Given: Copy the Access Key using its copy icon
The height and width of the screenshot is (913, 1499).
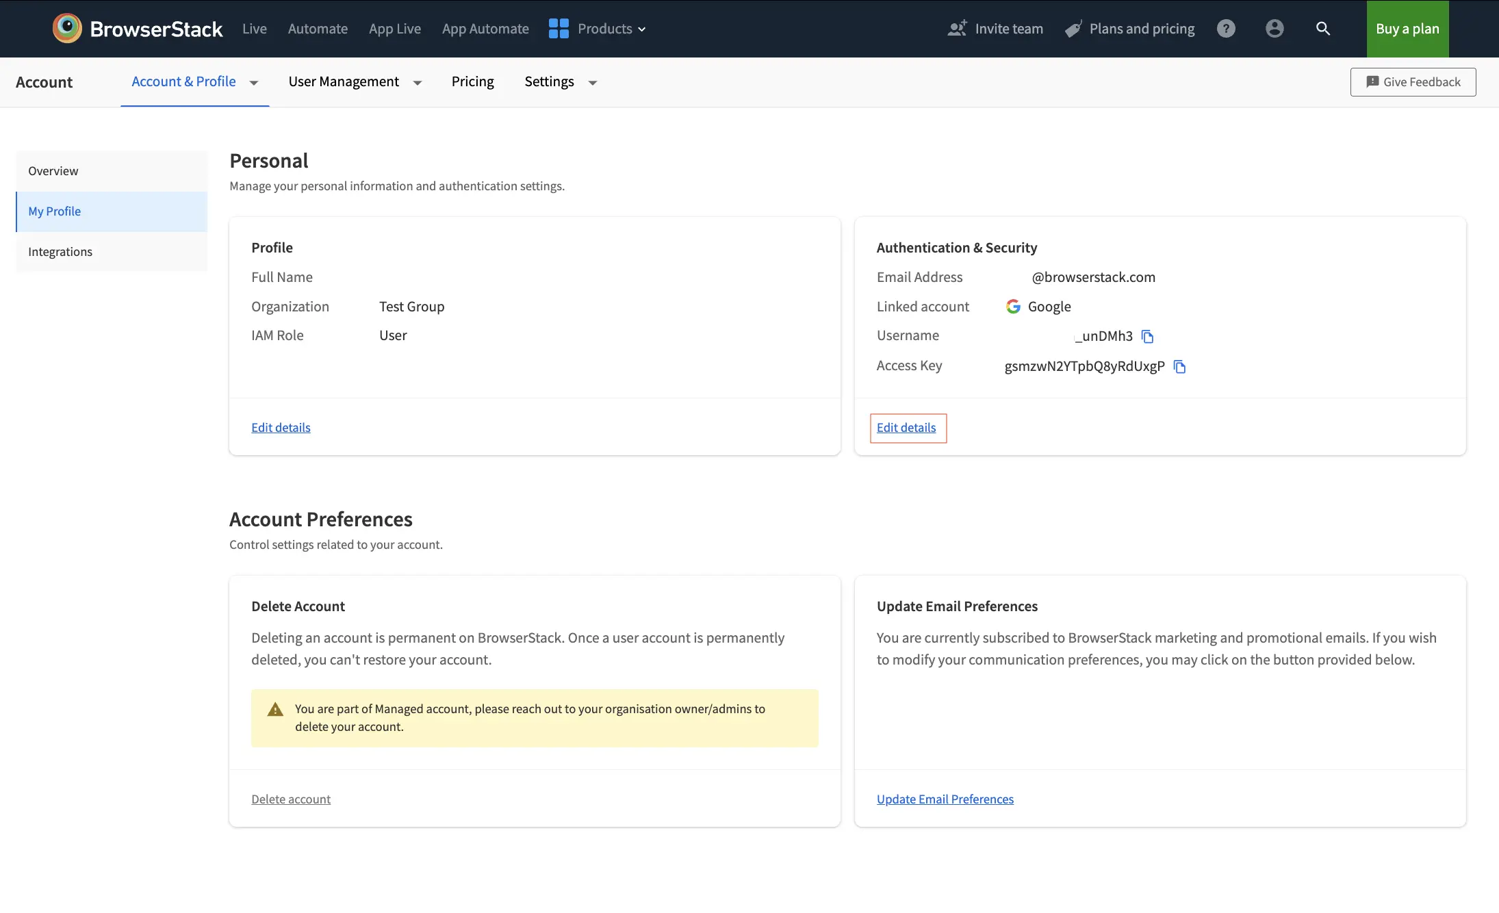Looking at the screenshot, I should pyautogui.click(x=1179, y=367).
